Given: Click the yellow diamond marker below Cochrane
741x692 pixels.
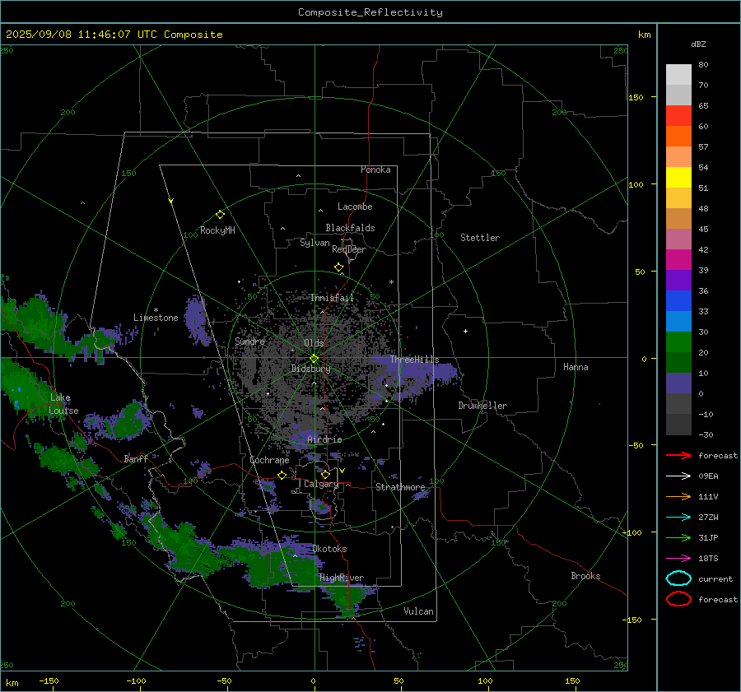Looking at the screenshot, I should click(x=282, y=475).
